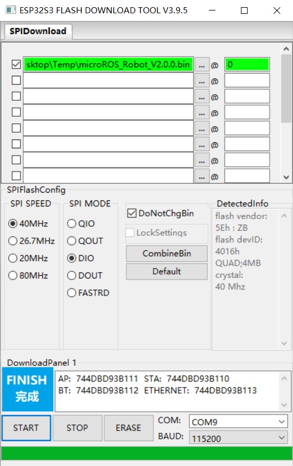The height and width of the screenshot is (466, 293).
Task: Toggle the DoNotChgBin checkbox
Action: tap(131, 213)
